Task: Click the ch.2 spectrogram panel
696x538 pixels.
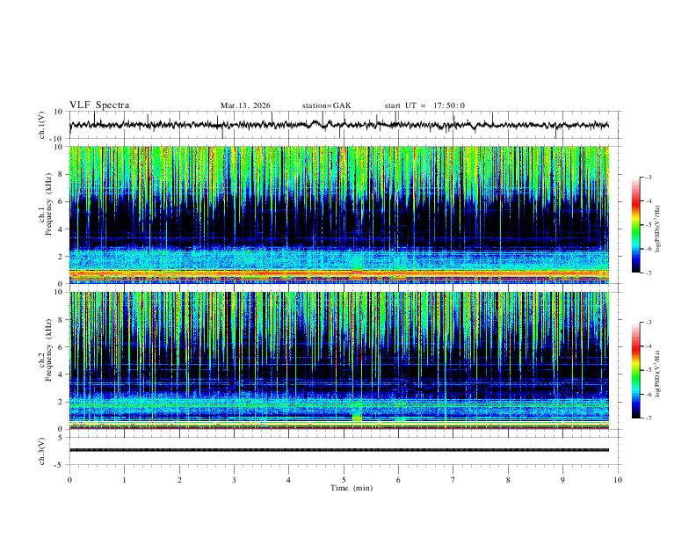Action: click(x=338, y=360)
